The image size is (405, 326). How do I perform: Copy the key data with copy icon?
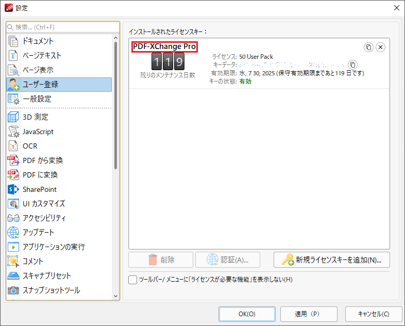352,64
